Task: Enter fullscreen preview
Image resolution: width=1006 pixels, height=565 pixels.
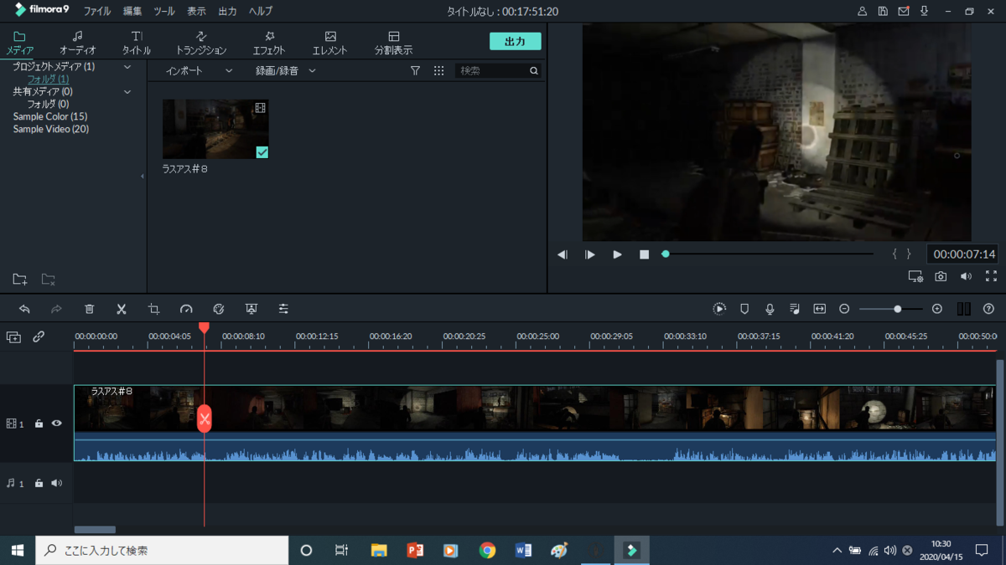Action: coord(991,276)
